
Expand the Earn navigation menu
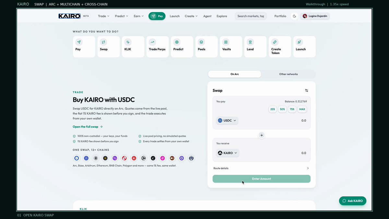pos(139,16)
